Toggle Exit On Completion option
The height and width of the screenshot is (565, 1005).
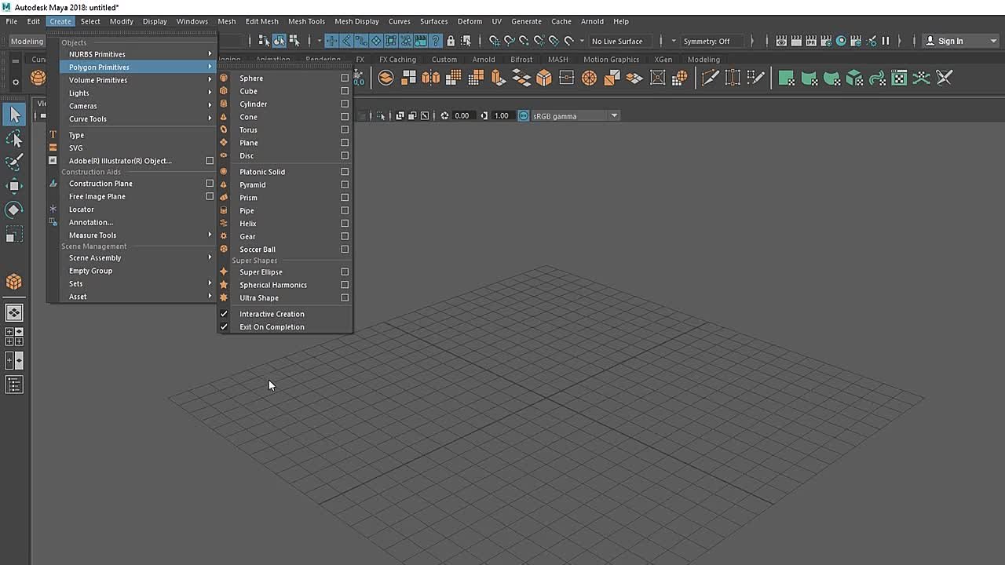tap(272, 327)
